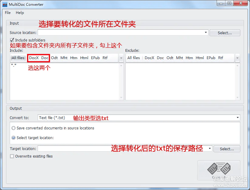Select Mht in Exclude filter bar

pos(180,58)
